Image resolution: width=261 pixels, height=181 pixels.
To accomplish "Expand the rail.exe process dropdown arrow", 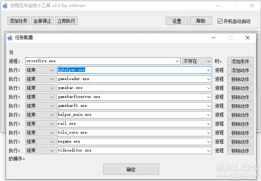I will [209, 124].
